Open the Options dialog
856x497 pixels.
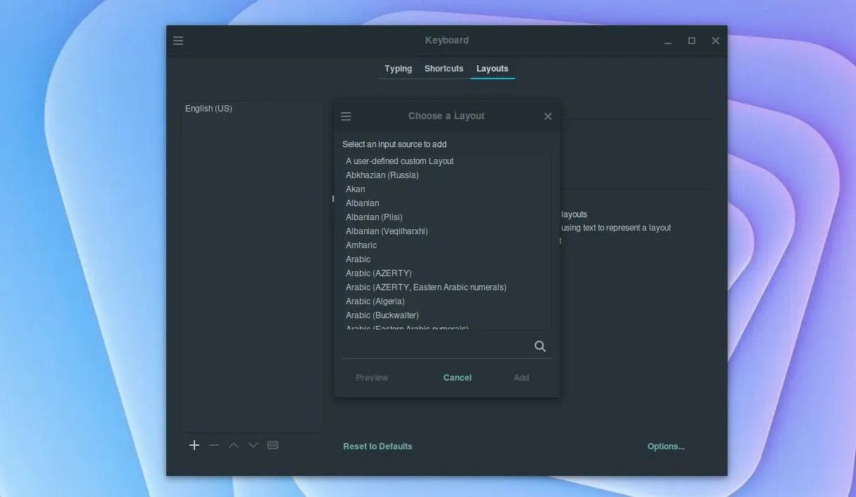(x=665, y=446)
